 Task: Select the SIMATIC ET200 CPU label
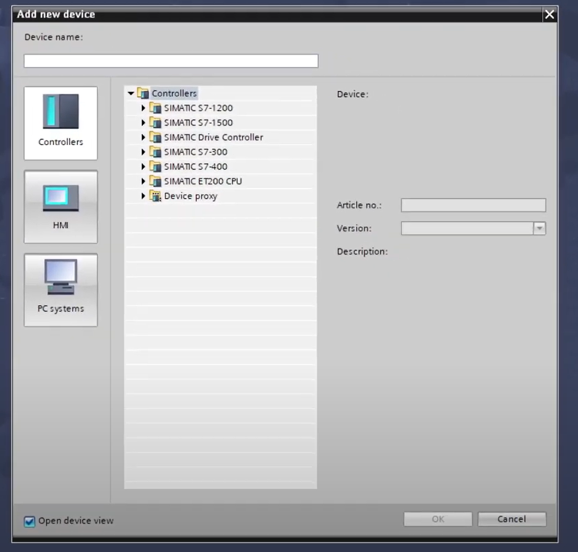203,181
